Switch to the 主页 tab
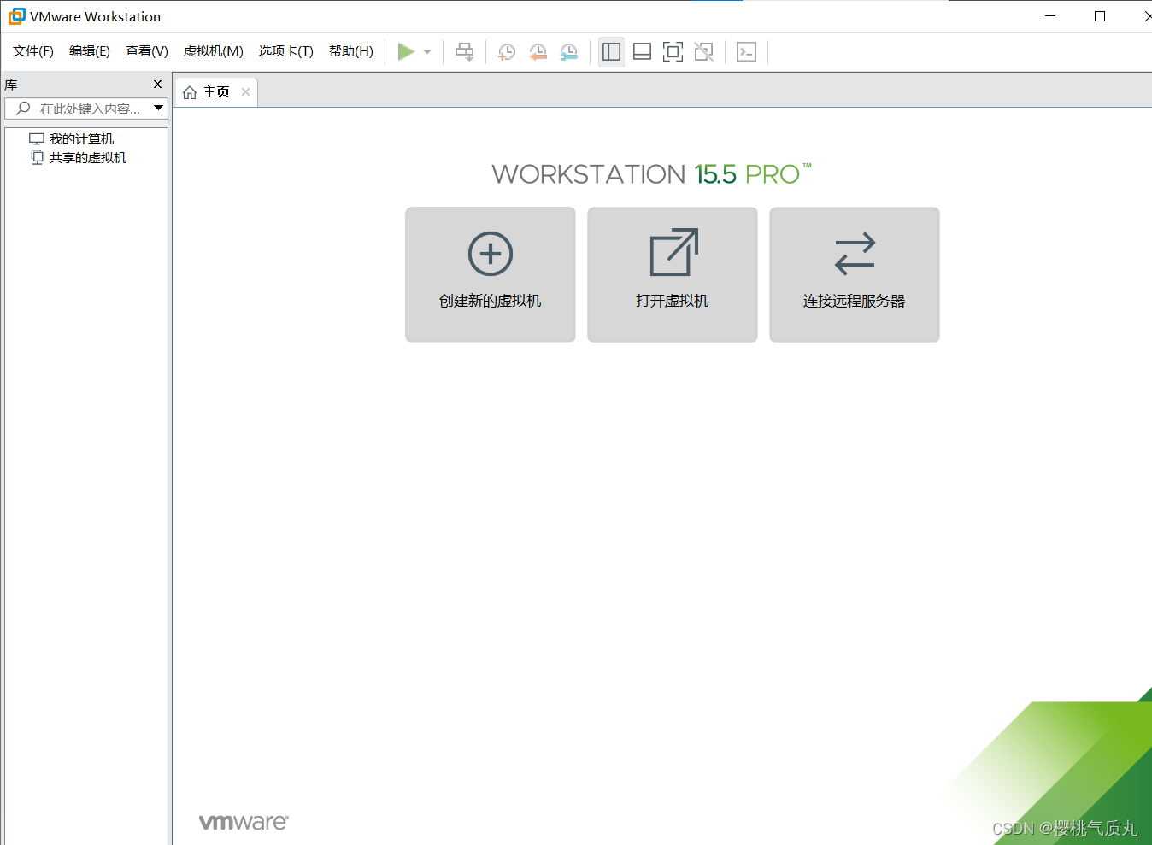Screen dimensions: 1152x845 coord(215,91)
